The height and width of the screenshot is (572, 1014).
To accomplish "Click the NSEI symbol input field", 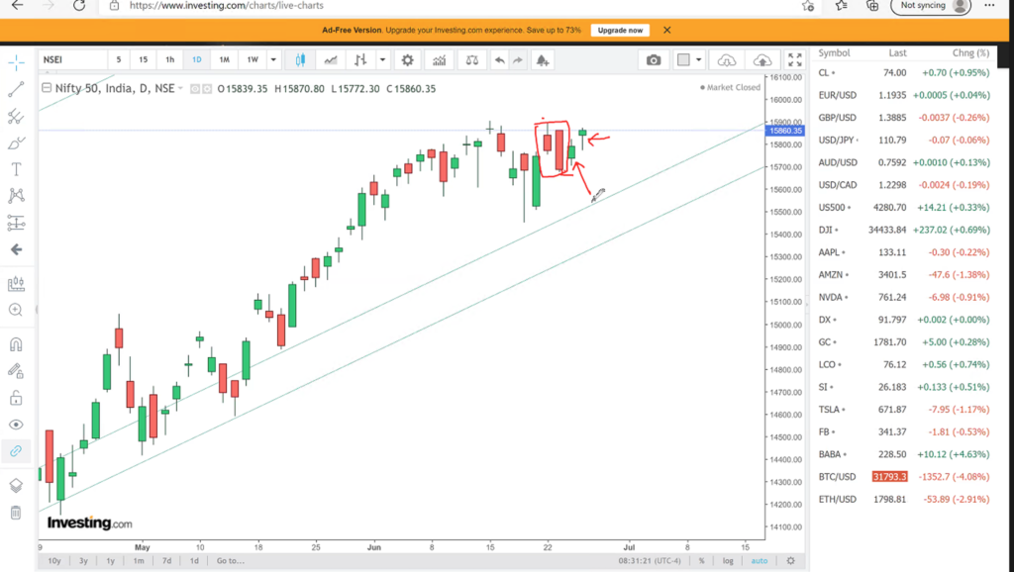I will 71,60.
